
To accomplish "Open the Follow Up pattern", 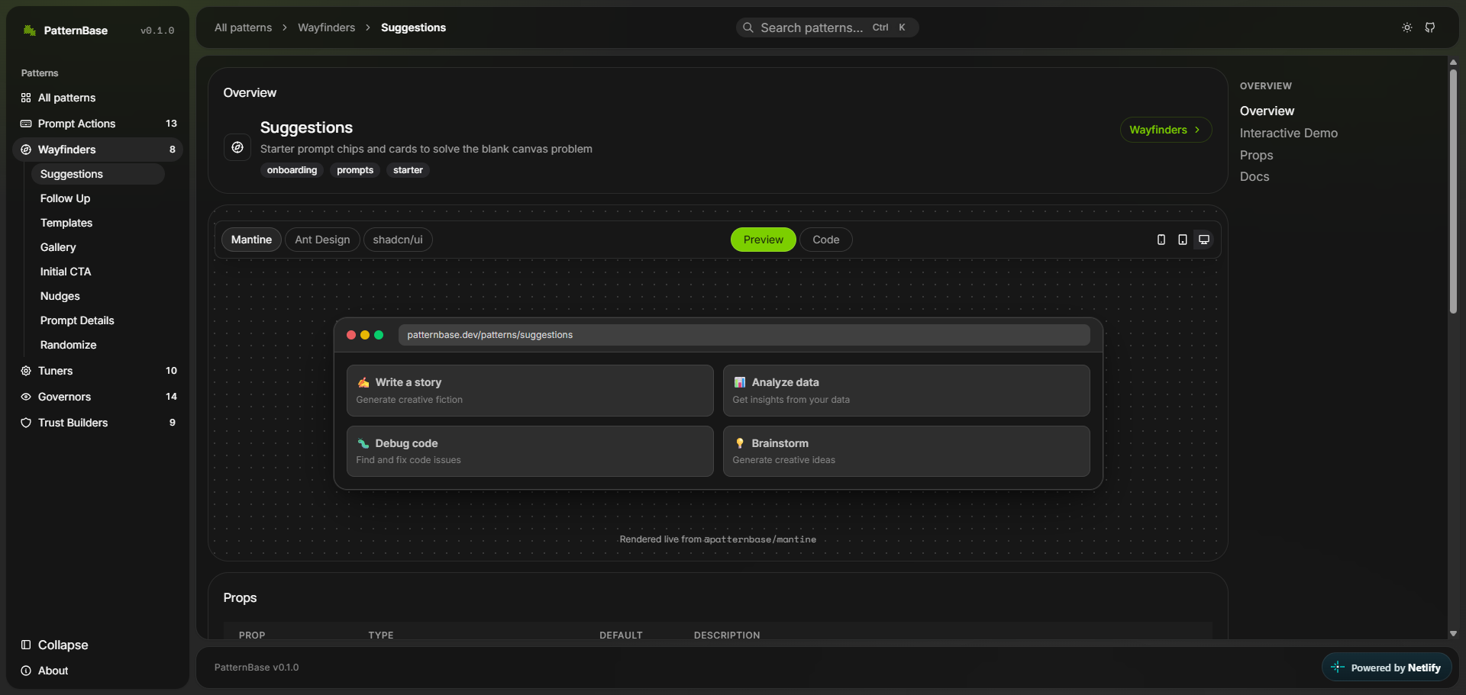I will pos(98,198).
